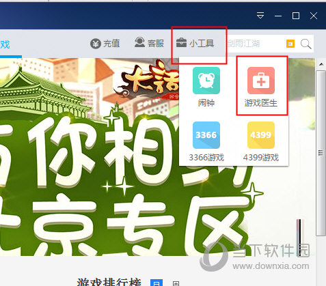Screen dimensions: 326x286
Task: Maximize the game client window
Action: [296, 16]
